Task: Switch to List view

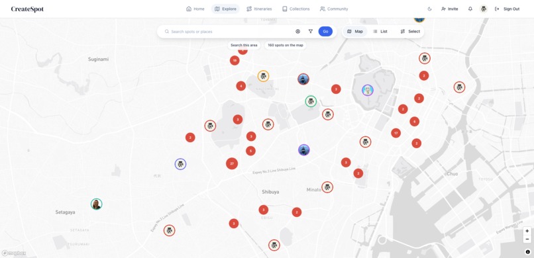Action: (x=380, y=31)
